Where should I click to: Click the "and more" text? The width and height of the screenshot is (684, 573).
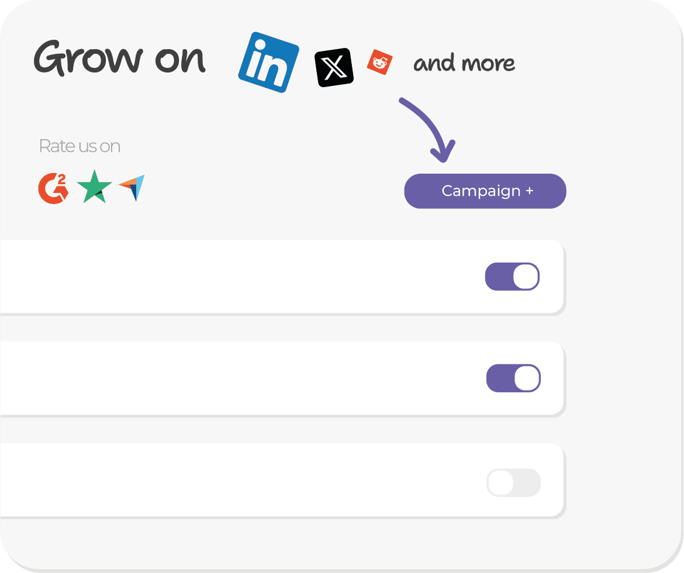click(464, 64)
